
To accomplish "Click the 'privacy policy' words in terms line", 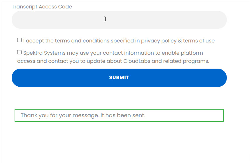I will click(159, 41).
